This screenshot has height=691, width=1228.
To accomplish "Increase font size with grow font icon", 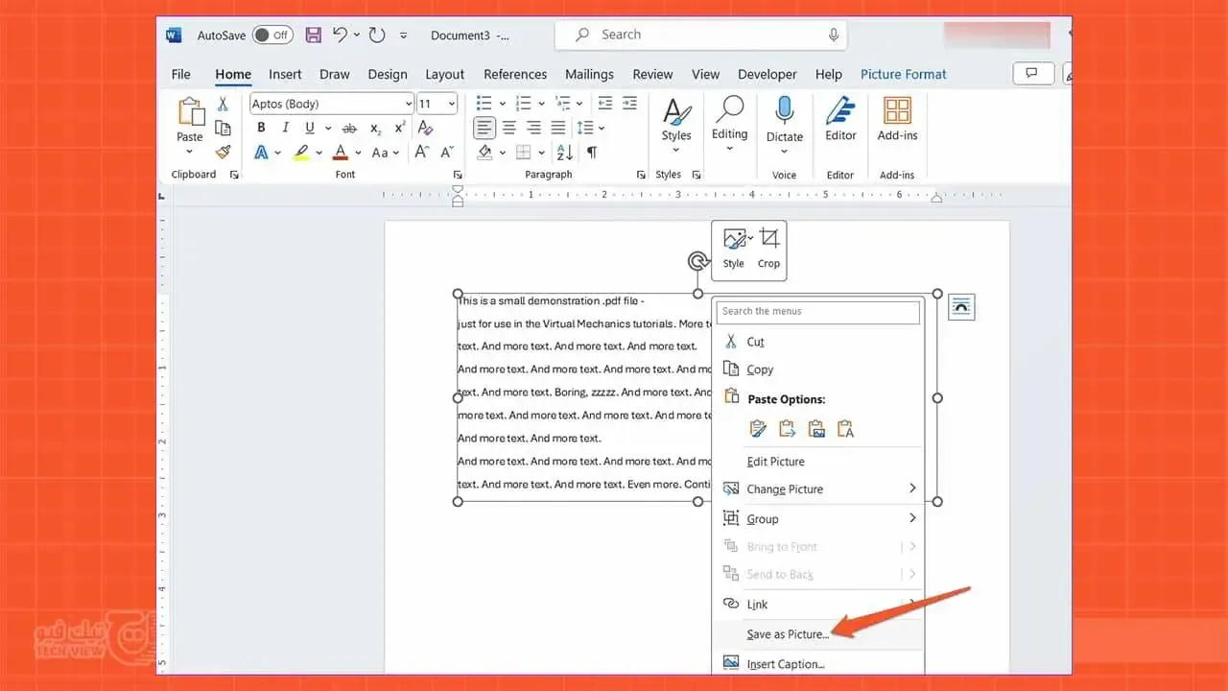I will [422, 152].
